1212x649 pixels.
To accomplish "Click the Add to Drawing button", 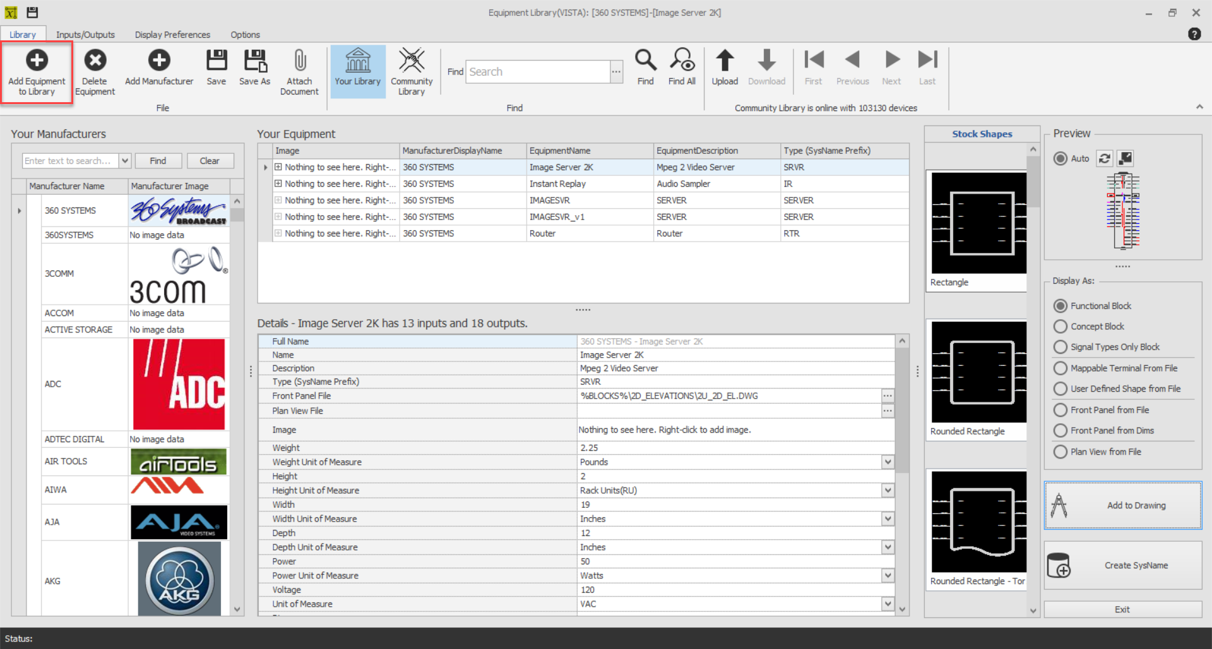I will click(x=1123, y=505).
